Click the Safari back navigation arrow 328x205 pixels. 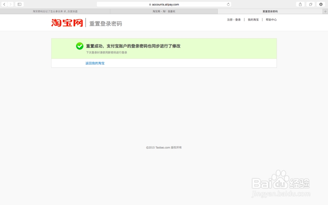click(x=4, y=4)
